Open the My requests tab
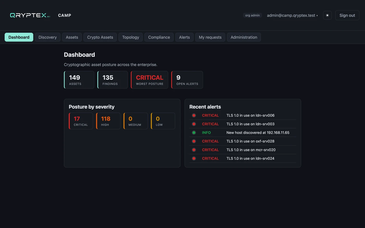Image resolution: width=365 pixels, height=228 pixels. [210, 37]
